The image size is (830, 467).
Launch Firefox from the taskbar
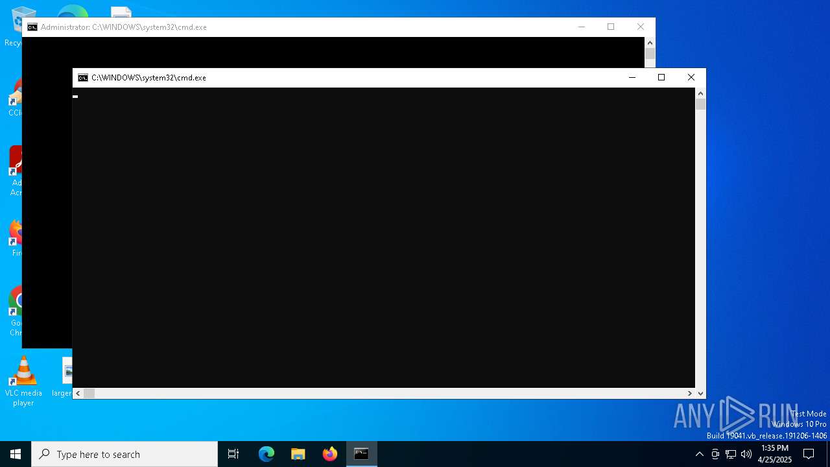coord(330,454)
